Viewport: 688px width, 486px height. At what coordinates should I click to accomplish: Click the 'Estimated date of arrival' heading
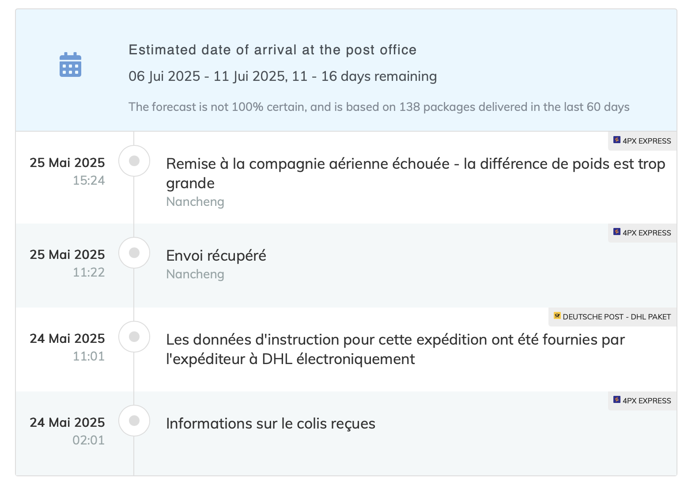tap(272, 50)
